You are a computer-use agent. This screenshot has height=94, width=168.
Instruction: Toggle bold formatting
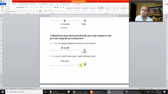click(17, 11)
